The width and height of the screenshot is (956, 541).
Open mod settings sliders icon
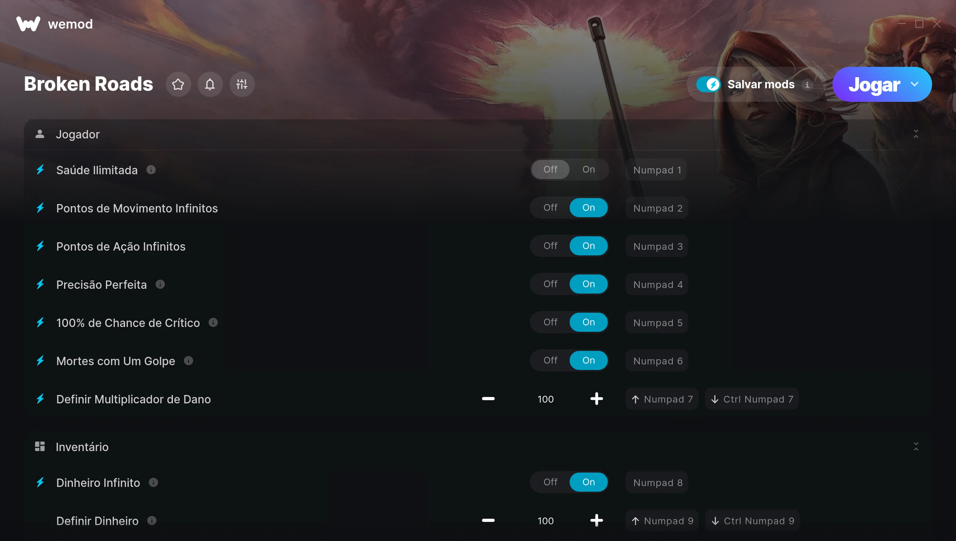242,84
